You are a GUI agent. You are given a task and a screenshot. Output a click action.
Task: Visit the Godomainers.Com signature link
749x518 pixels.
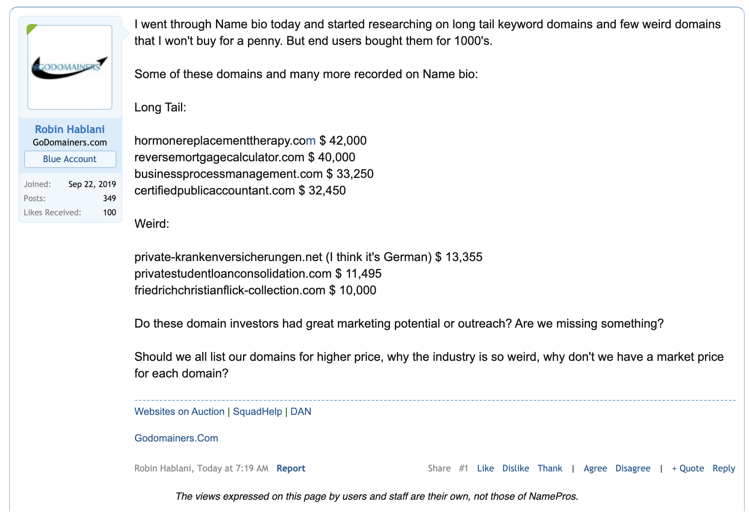[176, 438]
